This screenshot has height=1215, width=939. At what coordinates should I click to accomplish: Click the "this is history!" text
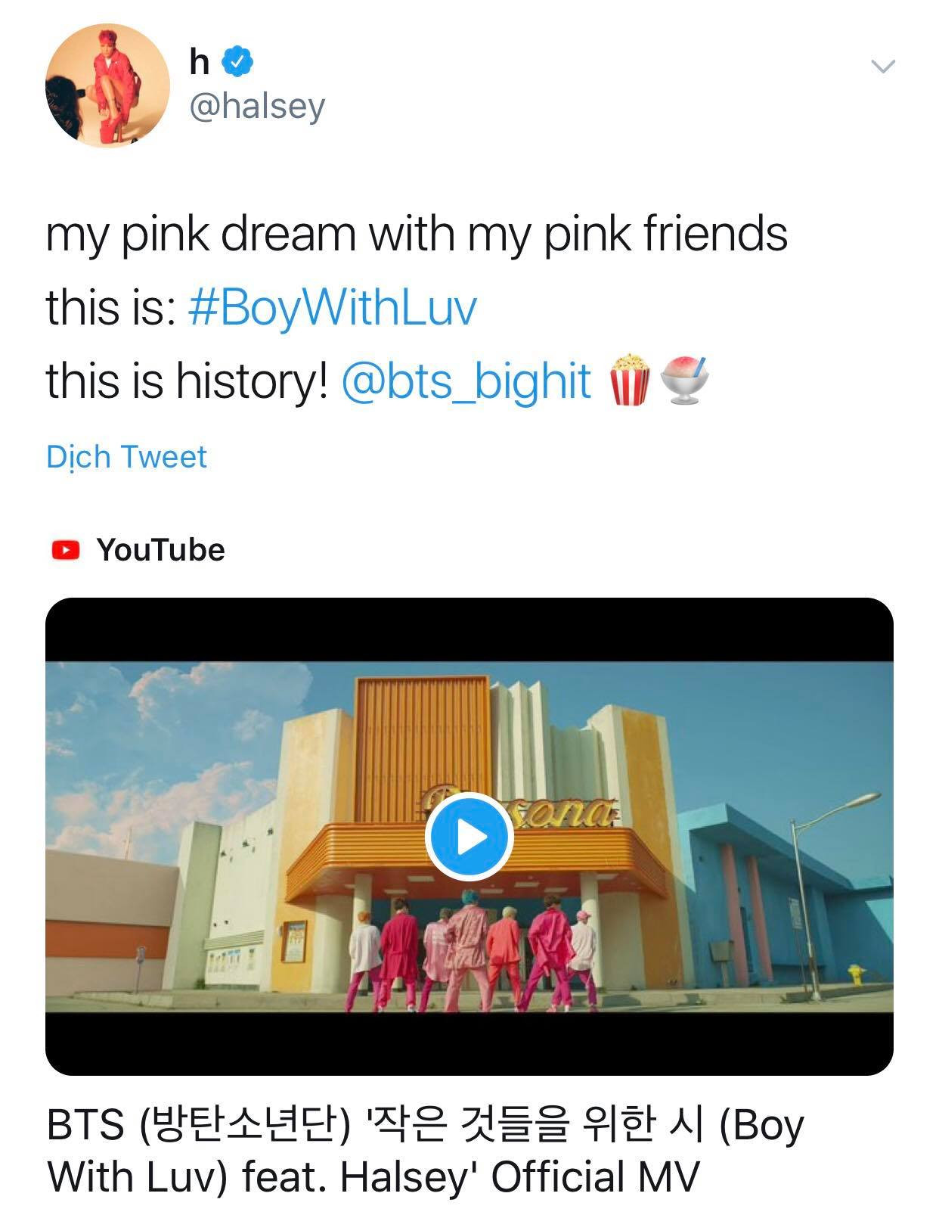(187, 380)
